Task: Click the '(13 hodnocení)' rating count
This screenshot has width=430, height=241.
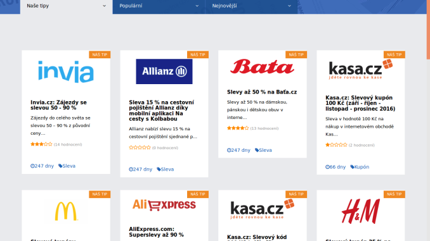Action: point(264,128)
